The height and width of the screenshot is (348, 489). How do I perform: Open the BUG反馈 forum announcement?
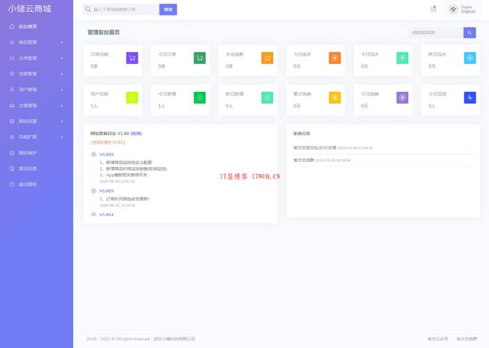pyautogui.click(x=315, y=148)
